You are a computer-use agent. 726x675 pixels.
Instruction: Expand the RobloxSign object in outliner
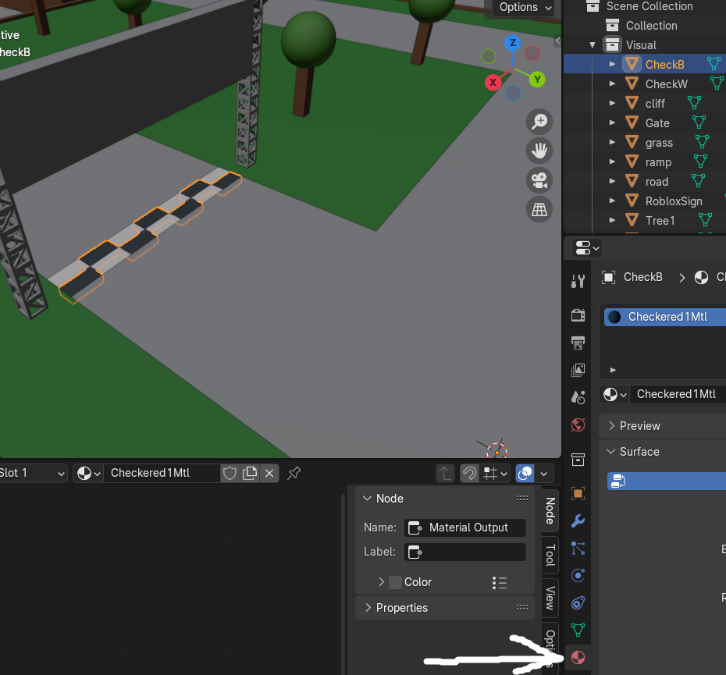click(612, 201)
